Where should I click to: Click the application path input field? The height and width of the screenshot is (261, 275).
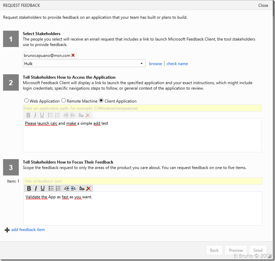[142, 108]
